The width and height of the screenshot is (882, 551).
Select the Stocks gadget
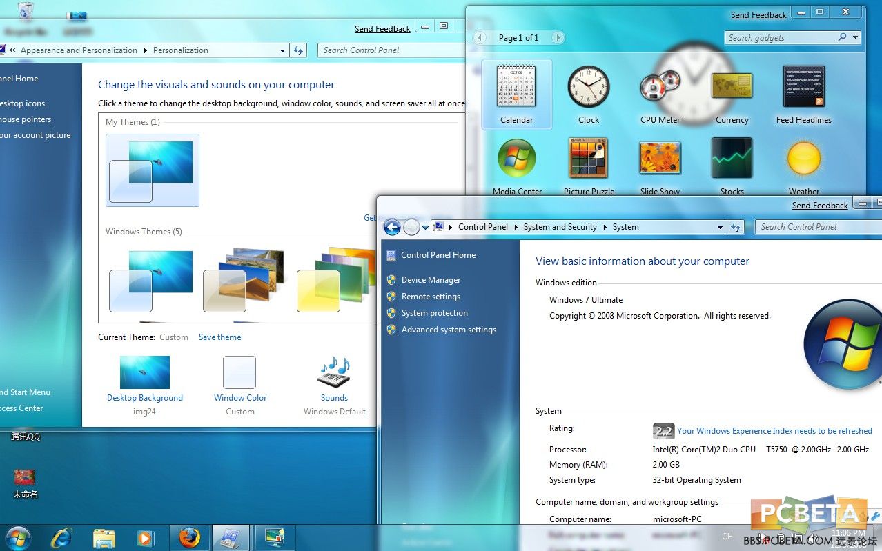[x=732, y=166]
